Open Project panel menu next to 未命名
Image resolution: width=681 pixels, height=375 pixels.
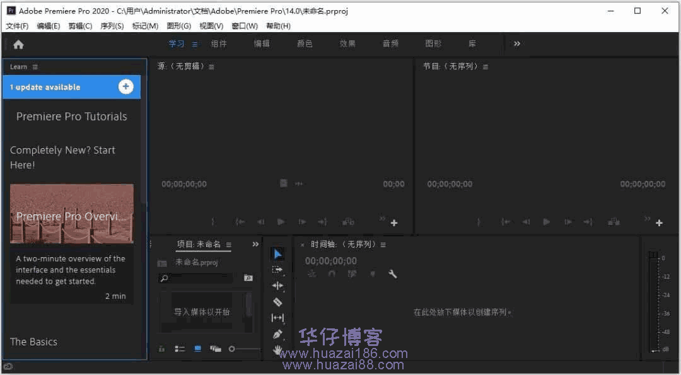pyautogui.click(x=229, y=245)
